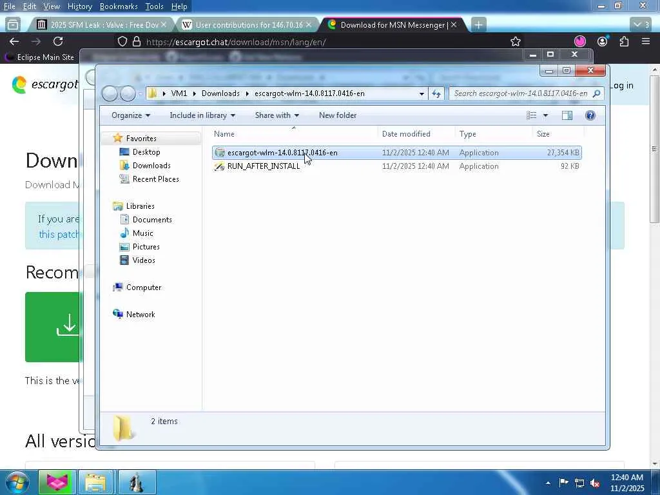
Task: Bookmark this page with the star icon
Action: coord(515,41)
